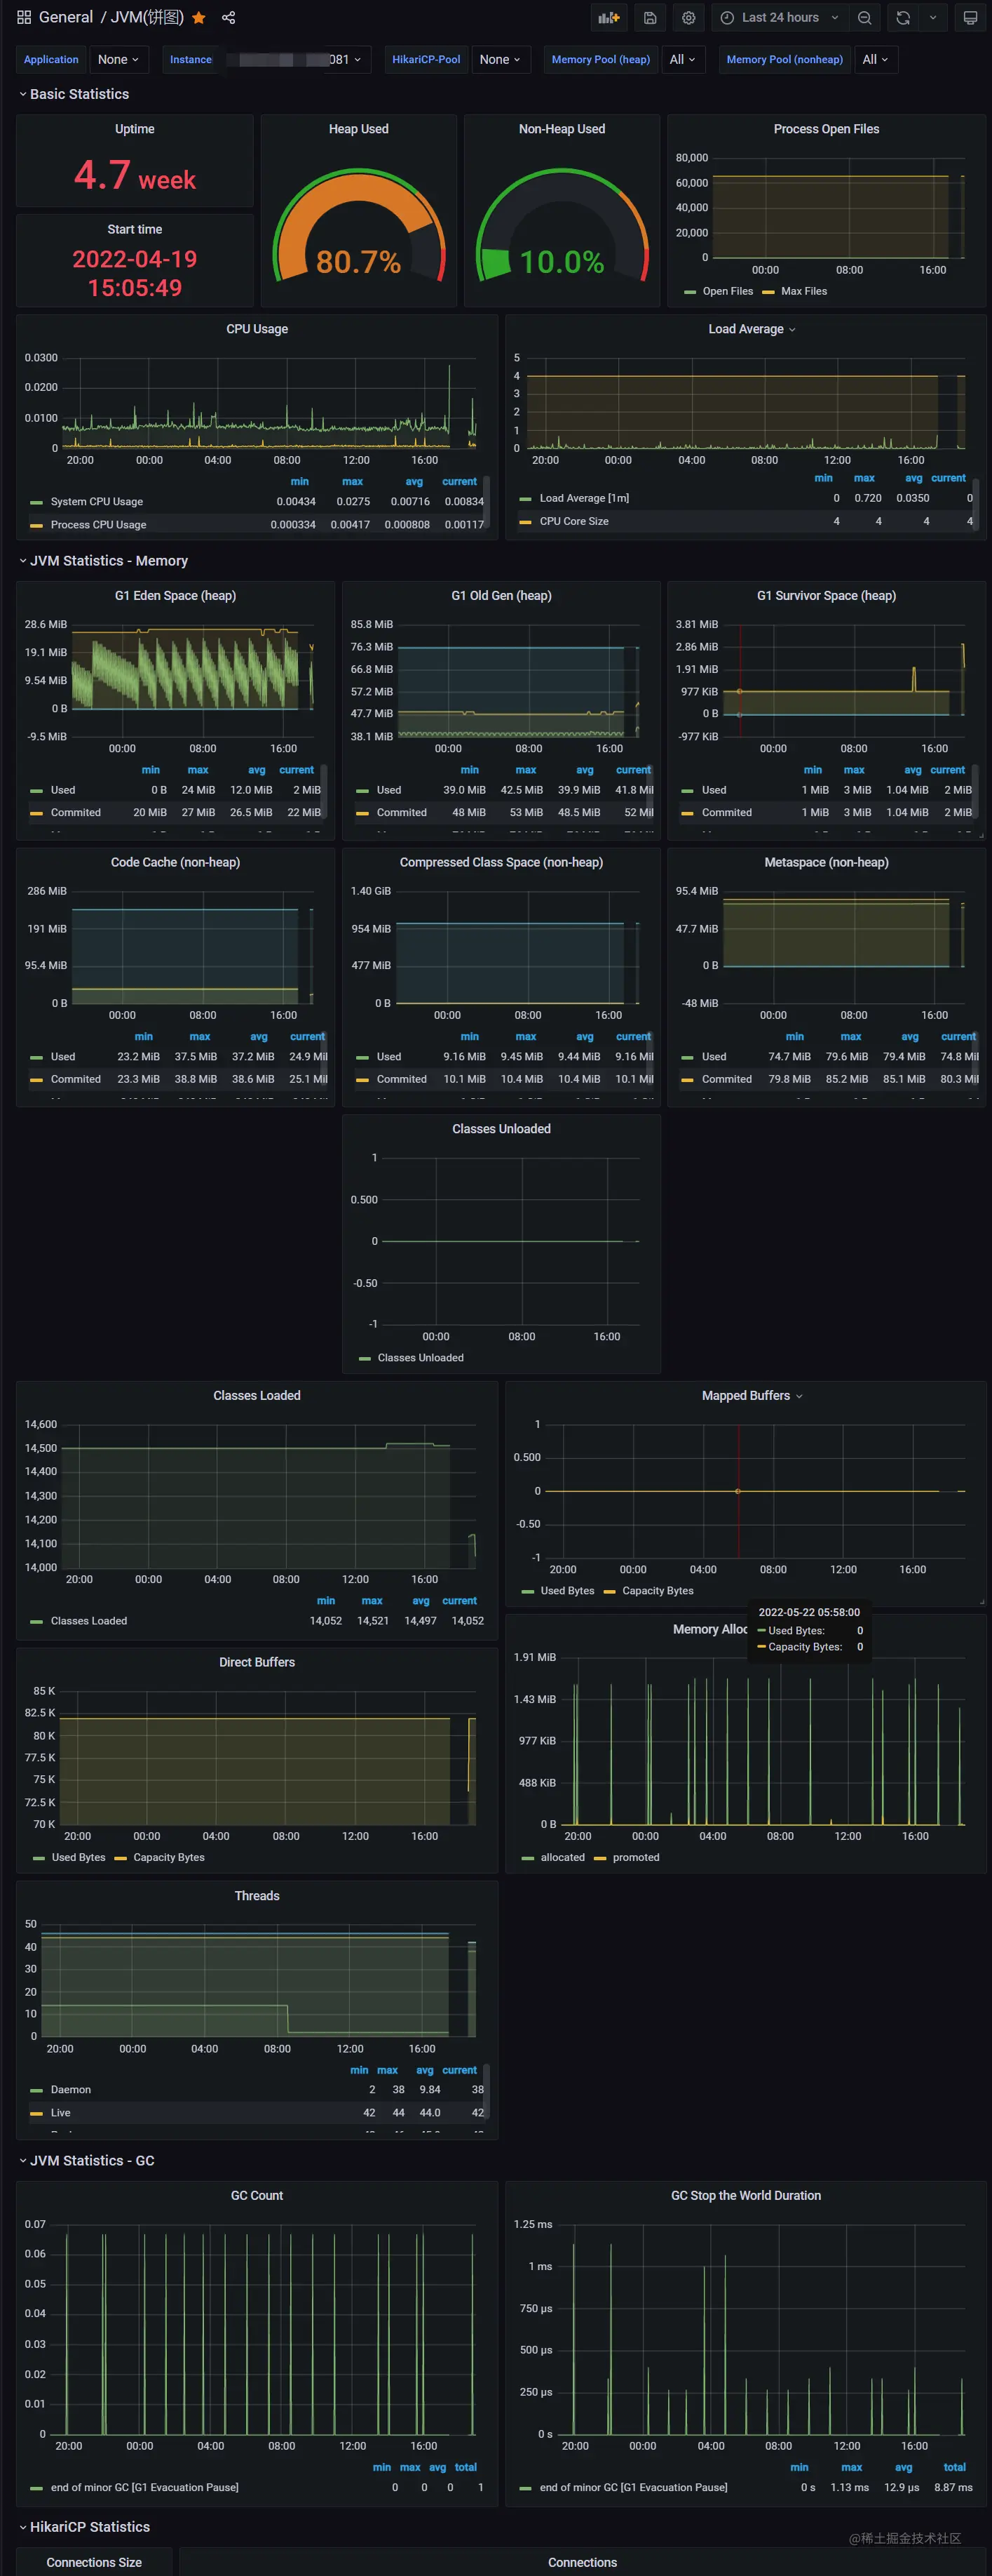Star this dashboard as favorite
Screen dimensions: 992x2576
tap(199, 18)
